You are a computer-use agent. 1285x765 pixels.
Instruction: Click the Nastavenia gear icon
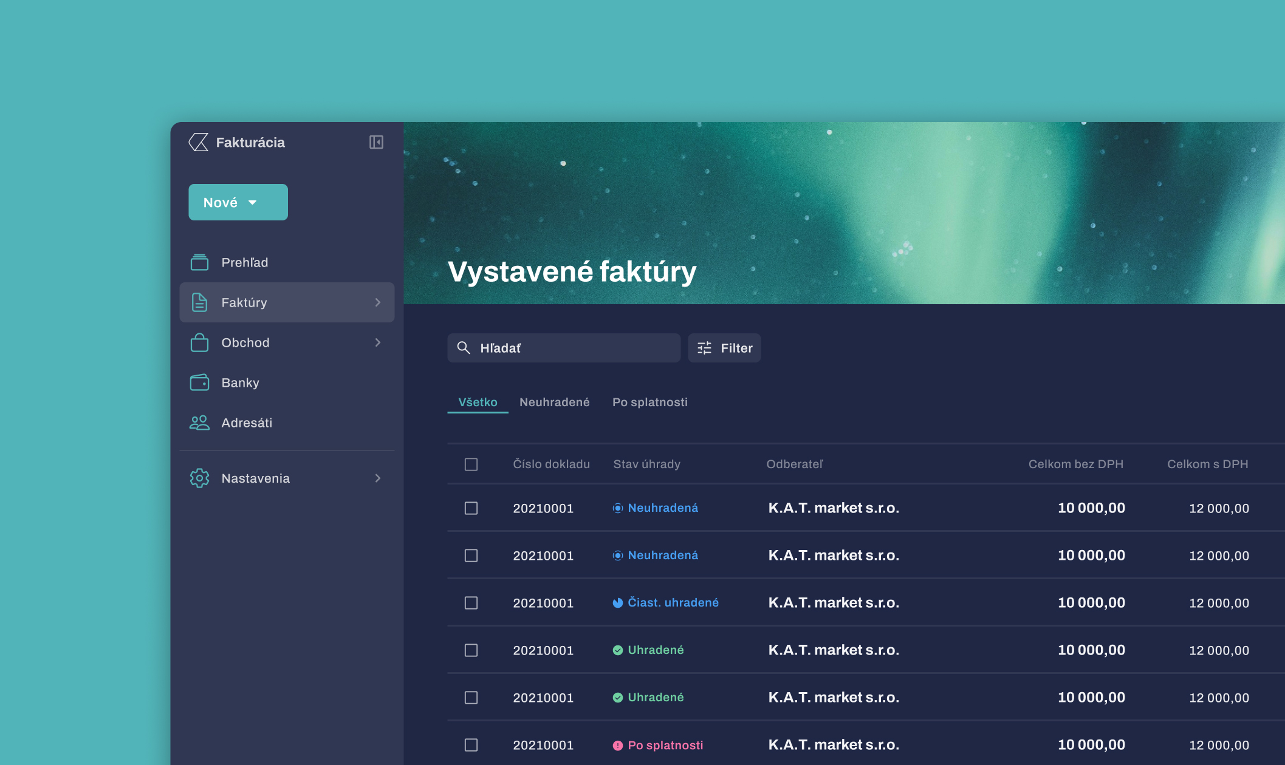[x=199, y=478]
